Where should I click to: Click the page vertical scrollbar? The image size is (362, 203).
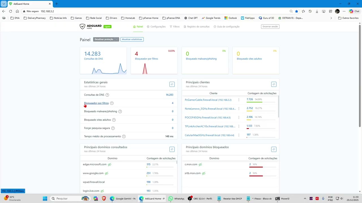coord(360,76)
